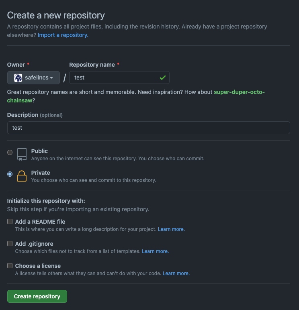This screenshot has width=299, height=310.
Task: Click the dropdown caret next to safelincs
Action: (x=51, y=78)
